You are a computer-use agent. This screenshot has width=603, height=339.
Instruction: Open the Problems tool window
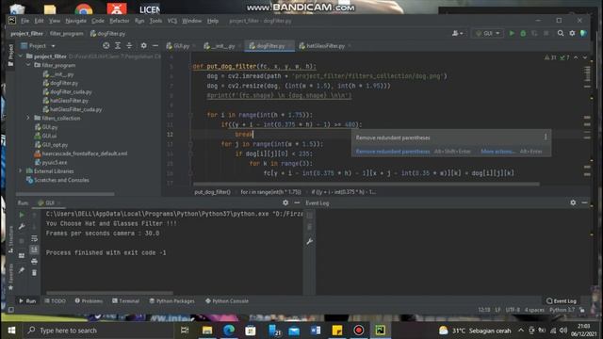click(x=89, y=301)
